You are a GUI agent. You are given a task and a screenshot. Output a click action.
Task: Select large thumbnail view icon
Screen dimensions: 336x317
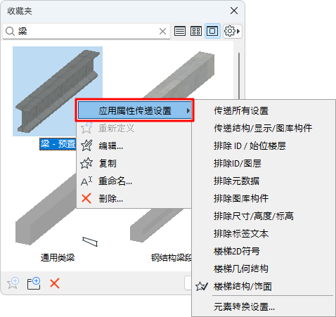point(212,31)
